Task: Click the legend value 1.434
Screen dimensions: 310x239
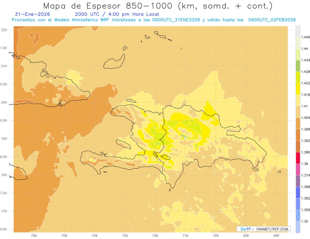Action: 306,60
